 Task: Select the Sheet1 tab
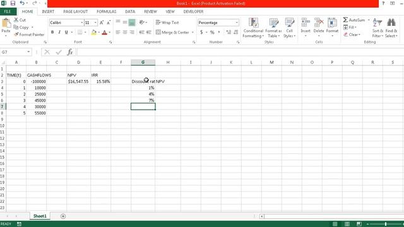pyautogui.click(x=40, y=216)
